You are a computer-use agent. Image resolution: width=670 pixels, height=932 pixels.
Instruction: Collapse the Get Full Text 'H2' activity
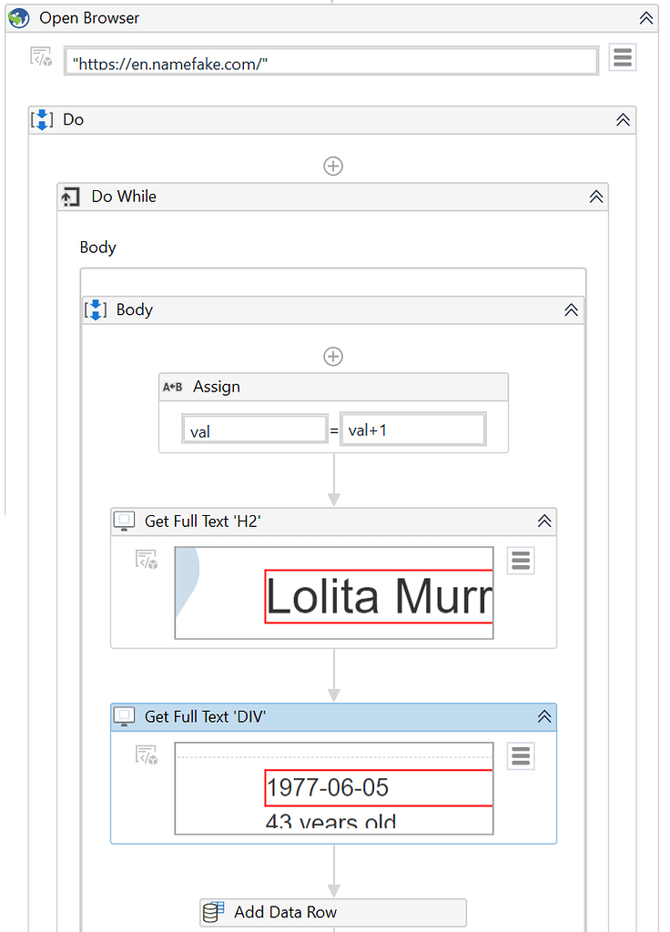[x=544, y=522]
